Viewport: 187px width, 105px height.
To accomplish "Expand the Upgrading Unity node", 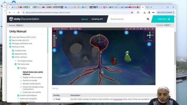I will click(x=13, y=54).
